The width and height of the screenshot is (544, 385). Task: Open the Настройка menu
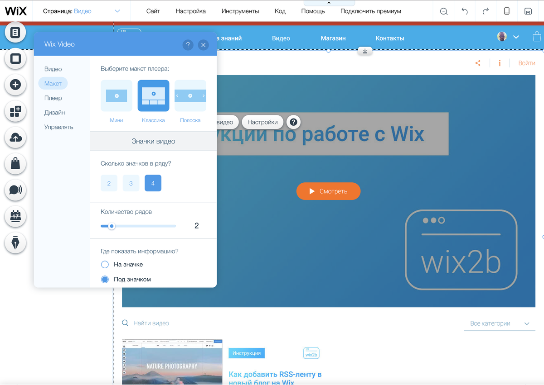(191, 11)
